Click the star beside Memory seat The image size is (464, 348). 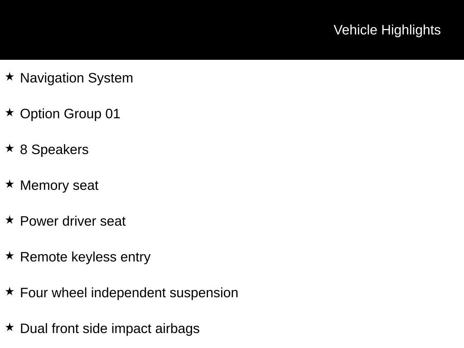[x=10, y=184]
